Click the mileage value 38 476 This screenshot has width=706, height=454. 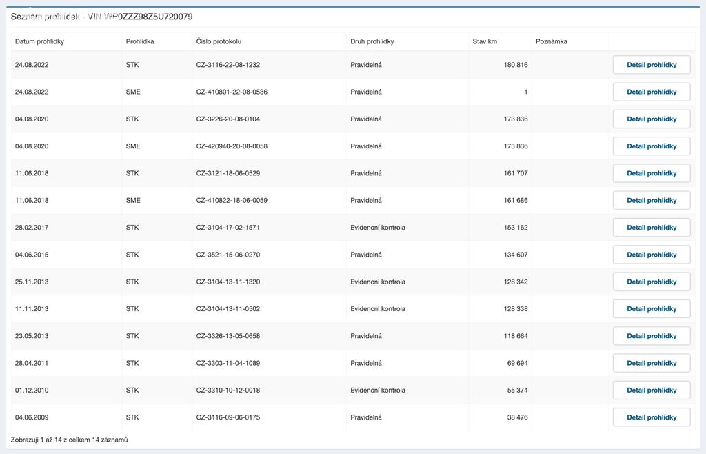tap(517, 417)
